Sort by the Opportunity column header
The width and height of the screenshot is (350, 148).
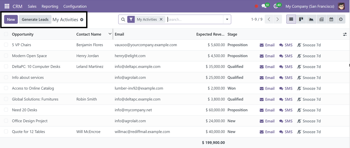coord(23,34)
